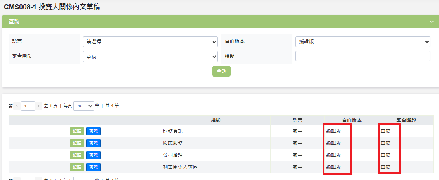Preview the 利害關係人專區 row
Image resolution: width=439 pixels, height=180 pixels.
click(93, 167)
